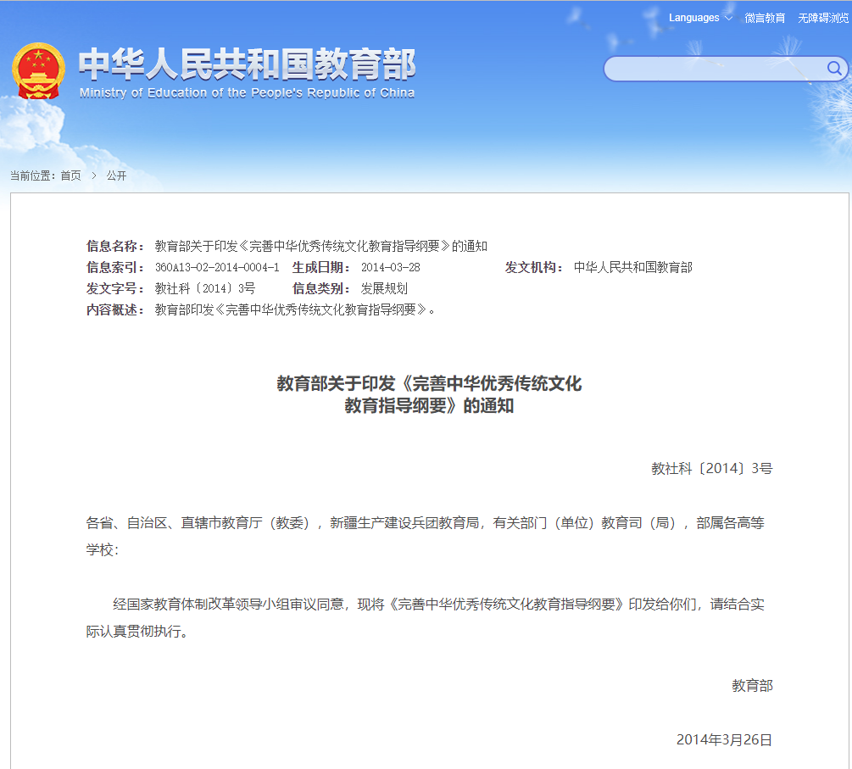Expand the Languages chevron arrow
The width and height of the screenshot is (852, 769).
[728, 18]
